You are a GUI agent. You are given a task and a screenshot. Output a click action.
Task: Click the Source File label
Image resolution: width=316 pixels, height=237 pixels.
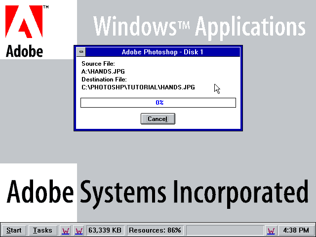98,64
